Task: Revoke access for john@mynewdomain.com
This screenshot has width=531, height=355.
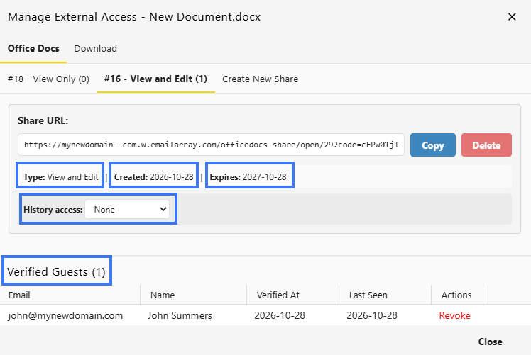Action: (454, 315)
